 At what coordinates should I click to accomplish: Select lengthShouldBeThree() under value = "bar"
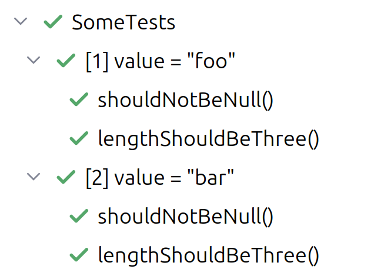pyautogui.click(x=208, y=255)
